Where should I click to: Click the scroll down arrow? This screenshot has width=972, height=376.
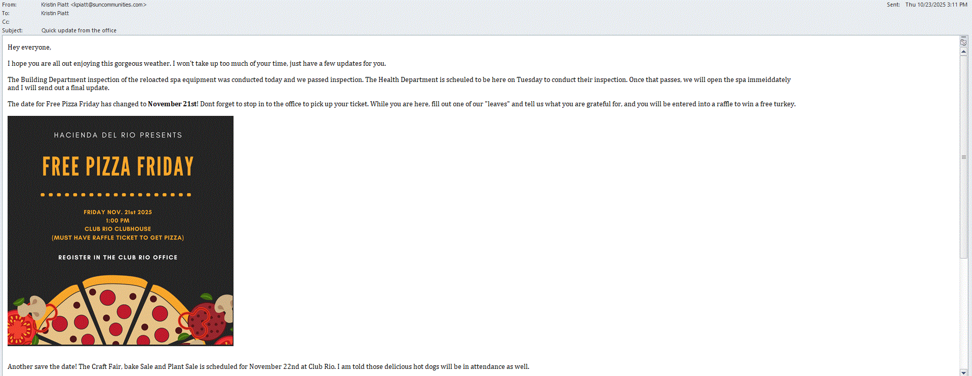click(963, 372)
